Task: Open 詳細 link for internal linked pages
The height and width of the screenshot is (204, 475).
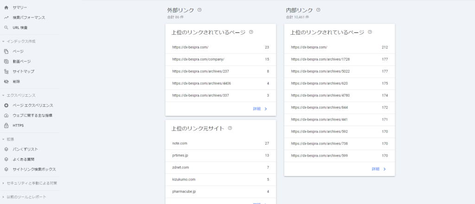Action: (x=376, y=169)
